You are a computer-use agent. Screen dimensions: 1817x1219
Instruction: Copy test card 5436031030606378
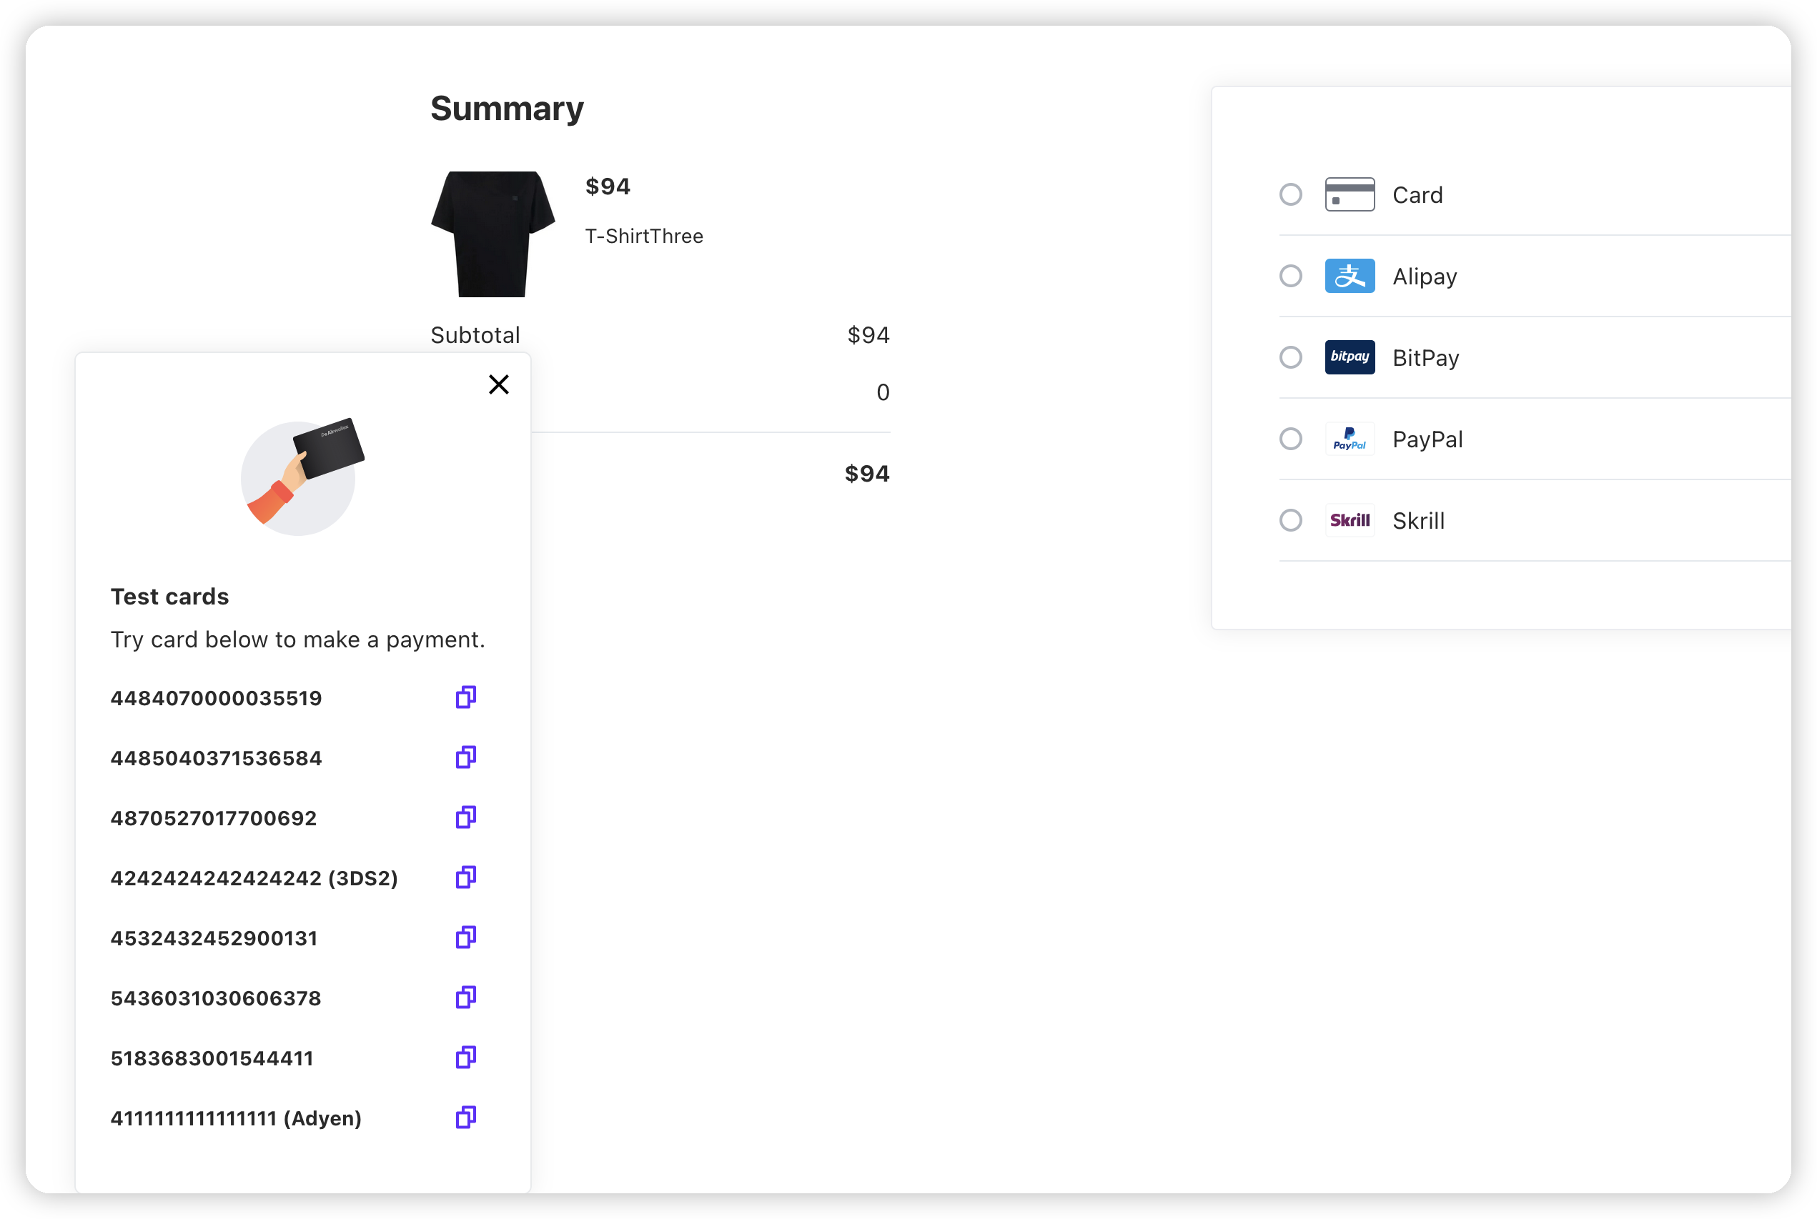point(466,997)
